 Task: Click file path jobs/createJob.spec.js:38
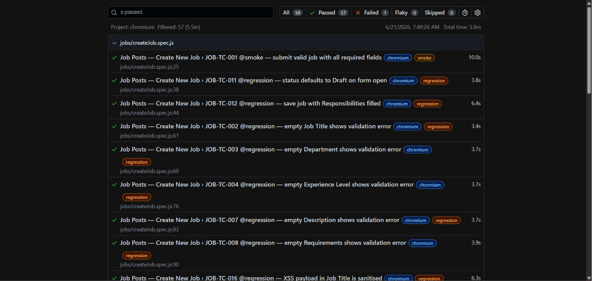(x=149, y=90)
